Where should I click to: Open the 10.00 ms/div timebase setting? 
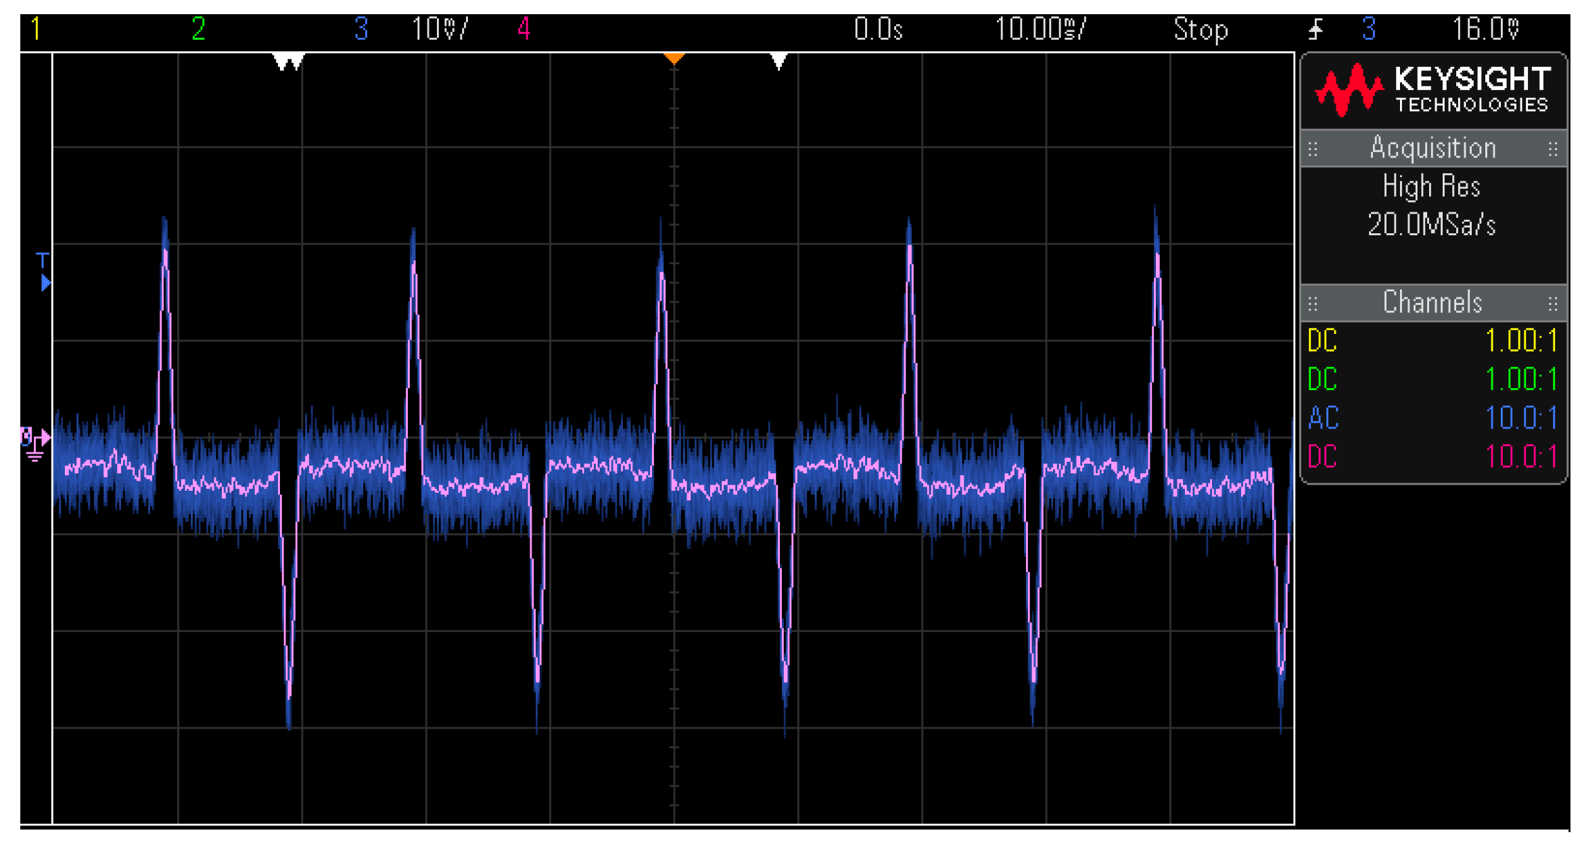pos(1040,29)
